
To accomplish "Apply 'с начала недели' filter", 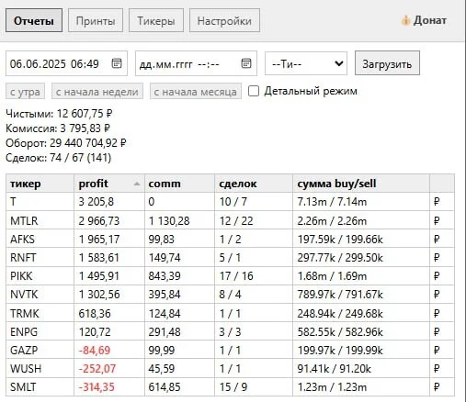I will pos(97,91).
